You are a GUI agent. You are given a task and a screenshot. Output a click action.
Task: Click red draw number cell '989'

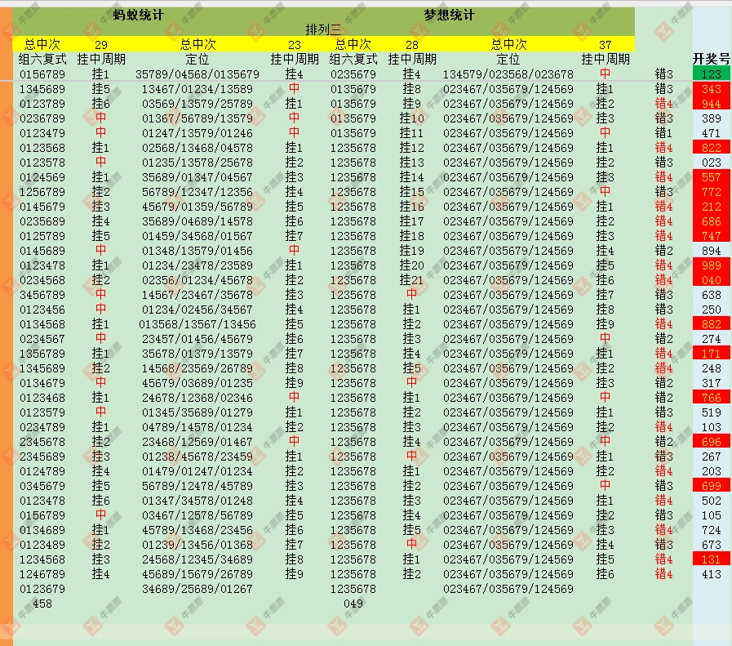(711, 265)
